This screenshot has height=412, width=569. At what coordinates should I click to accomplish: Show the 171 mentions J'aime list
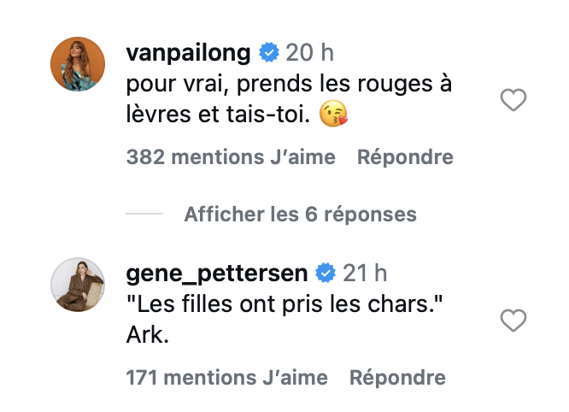(x=226, y=377)
